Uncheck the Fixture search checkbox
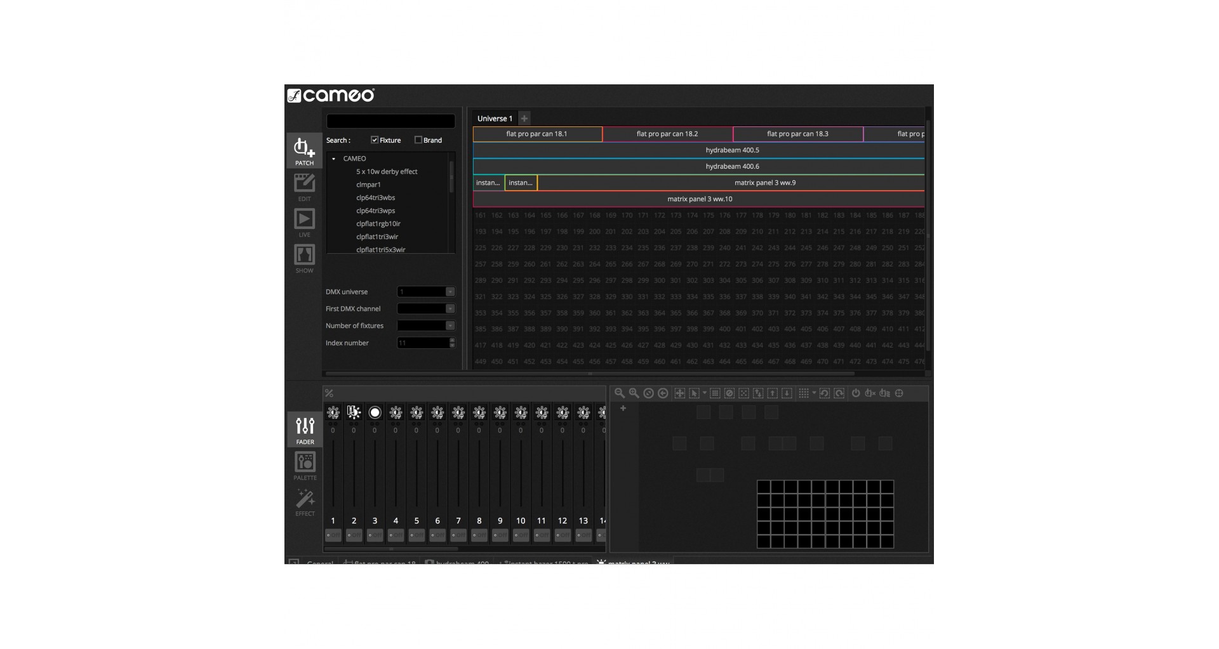This screenshot has height=649, width=1219. pos(375,140)
